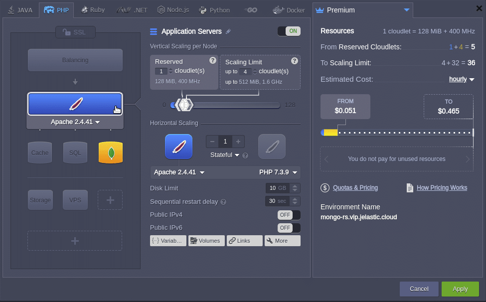Open the How Pricing Works link
Screen dimensions: 486x302
[x=442, y=188]
